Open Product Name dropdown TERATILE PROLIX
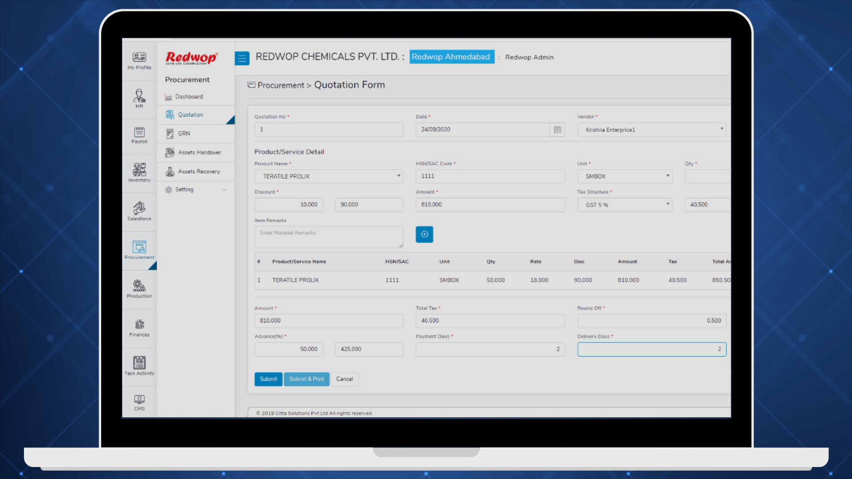Viewport: 852px width, 479px height. click(x=329, y=176)
